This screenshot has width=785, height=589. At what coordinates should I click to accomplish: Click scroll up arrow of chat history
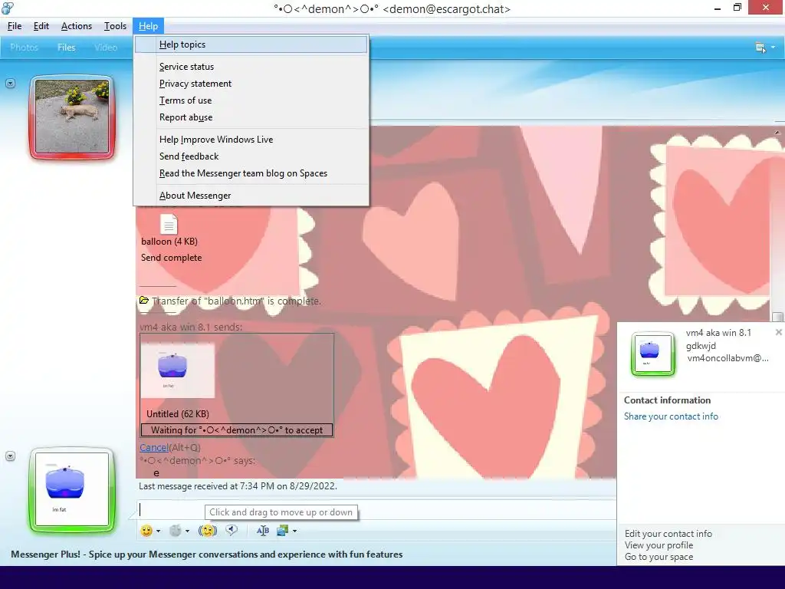click(x=777, y=132)
